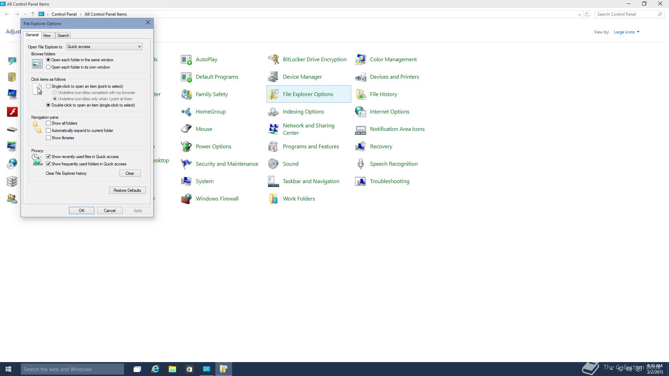Viewport: 669px width, 376px height.
Task: Clear File Explorer history
Action: coord(130,173)
